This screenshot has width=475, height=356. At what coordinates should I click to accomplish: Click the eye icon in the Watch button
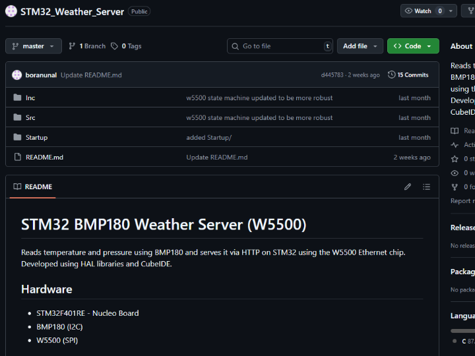pyautogui.click(x=408, y=11)
